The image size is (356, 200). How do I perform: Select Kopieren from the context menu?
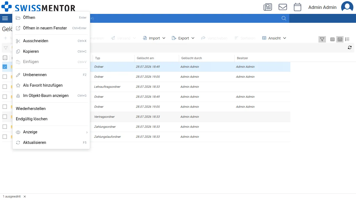[x=51, y=51]
